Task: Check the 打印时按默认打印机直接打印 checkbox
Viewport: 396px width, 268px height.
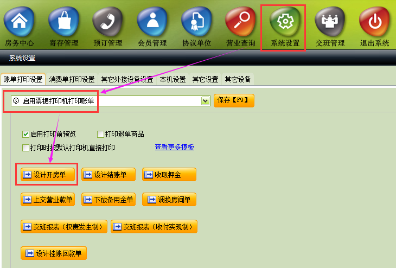Action: (25, 148)
